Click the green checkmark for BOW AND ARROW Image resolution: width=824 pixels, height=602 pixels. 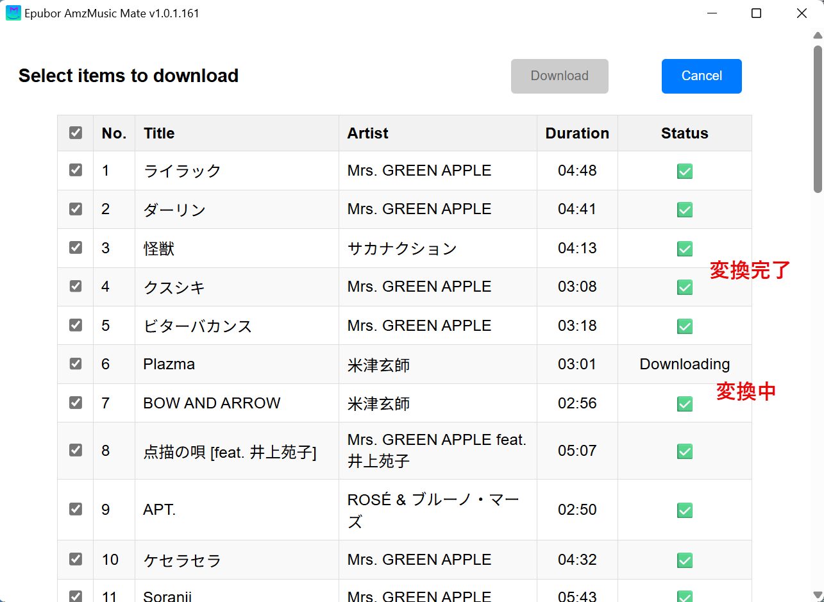[x=684, y=404]
